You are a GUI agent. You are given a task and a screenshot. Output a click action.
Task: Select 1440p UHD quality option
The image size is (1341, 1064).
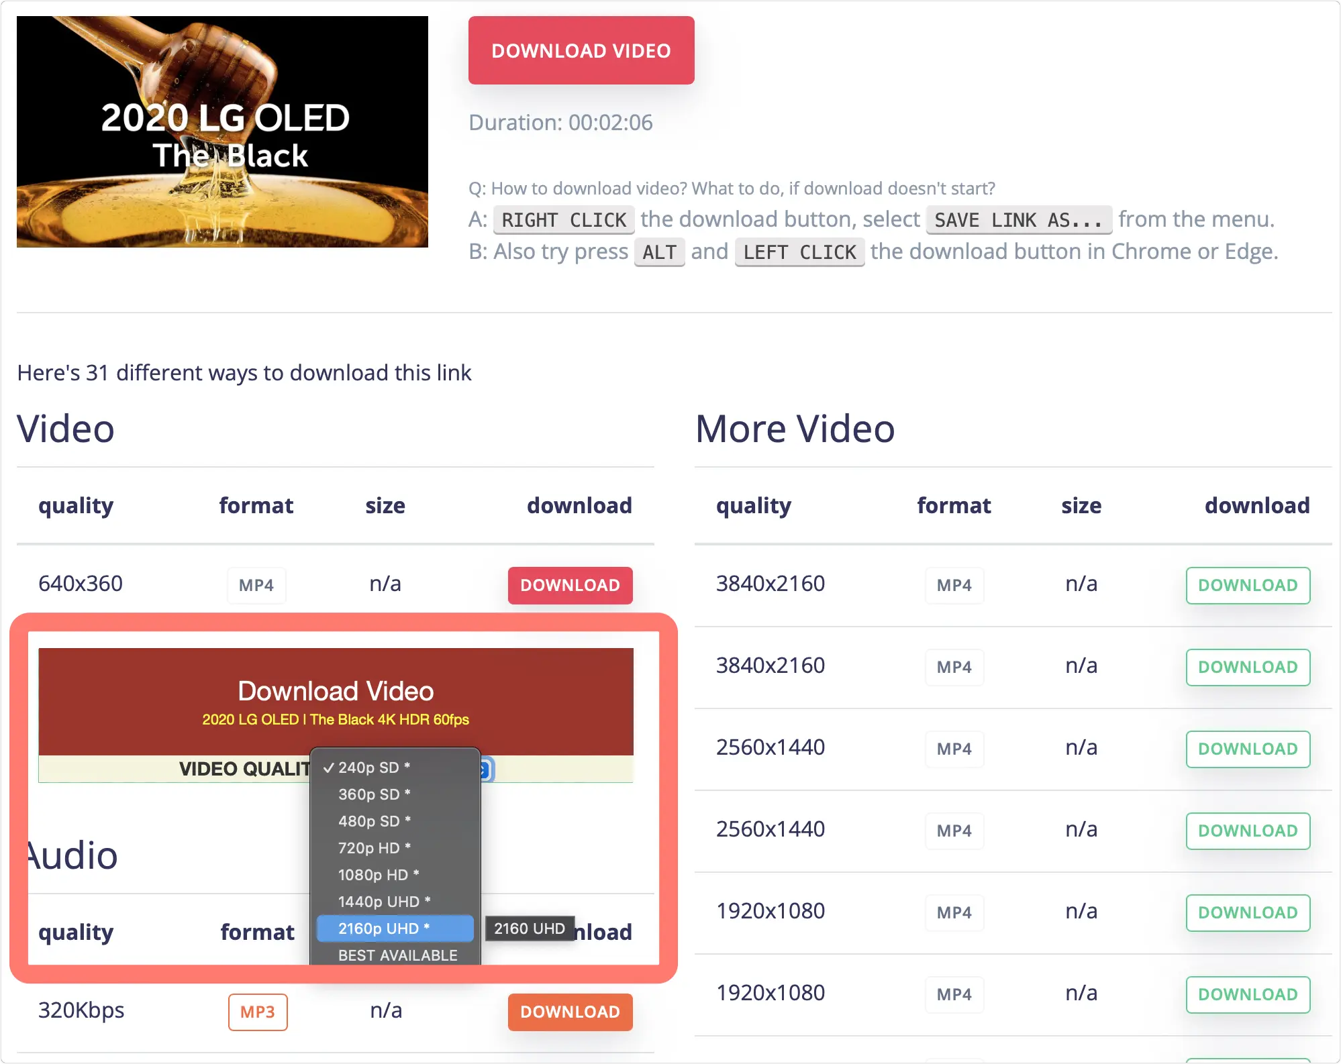point(395,902)
